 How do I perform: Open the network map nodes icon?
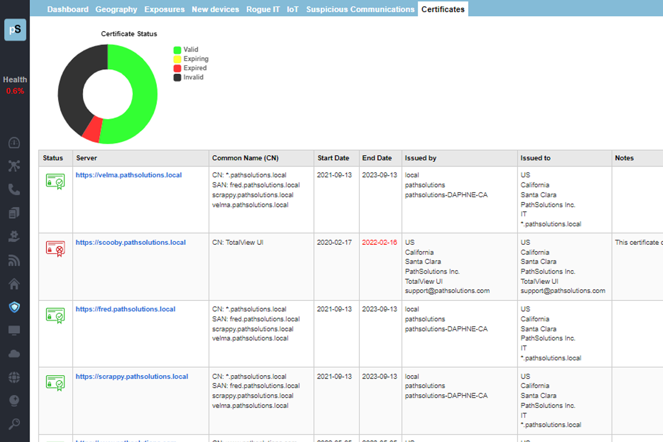pos(14,165)
